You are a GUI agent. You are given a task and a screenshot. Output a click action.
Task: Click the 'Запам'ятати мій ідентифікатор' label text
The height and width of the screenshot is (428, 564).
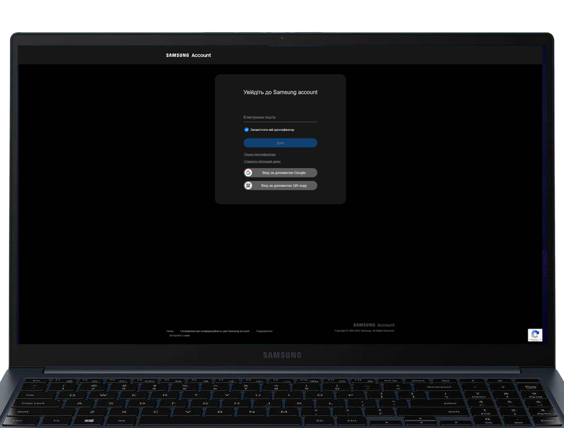pos(272,130)
